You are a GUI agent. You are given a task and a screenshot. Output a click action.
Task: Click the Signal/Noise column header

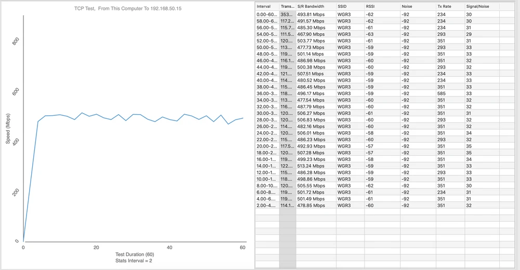point(478,6)
